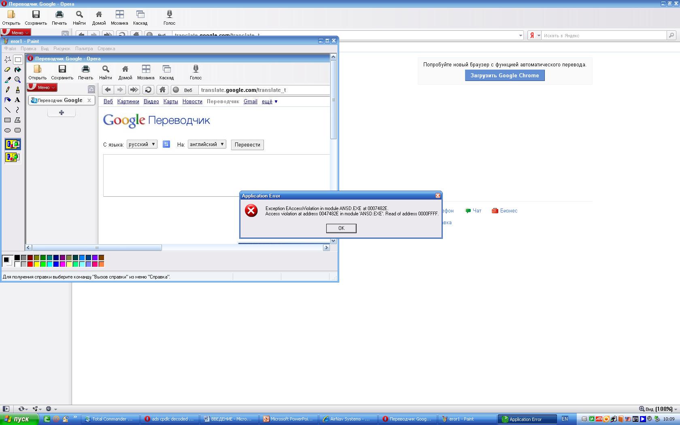The height and width of the screenshot is (425, 680).
Task: Pick the Polygon tool in Paint
Action: [x=18, y=120]
